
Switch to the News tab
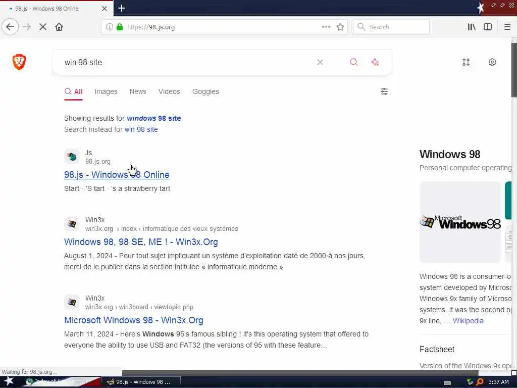click(138, 92)
